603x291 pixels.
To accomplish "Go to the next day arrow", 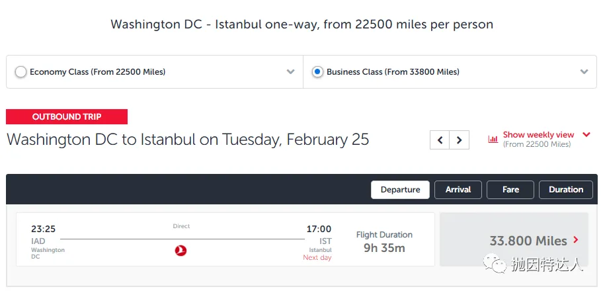I will (459, 140).
